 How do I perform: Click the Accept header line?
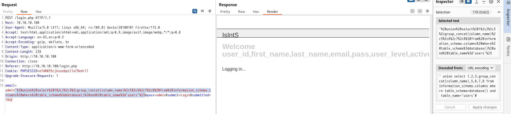pyautogui.click(x=93, y=32)
